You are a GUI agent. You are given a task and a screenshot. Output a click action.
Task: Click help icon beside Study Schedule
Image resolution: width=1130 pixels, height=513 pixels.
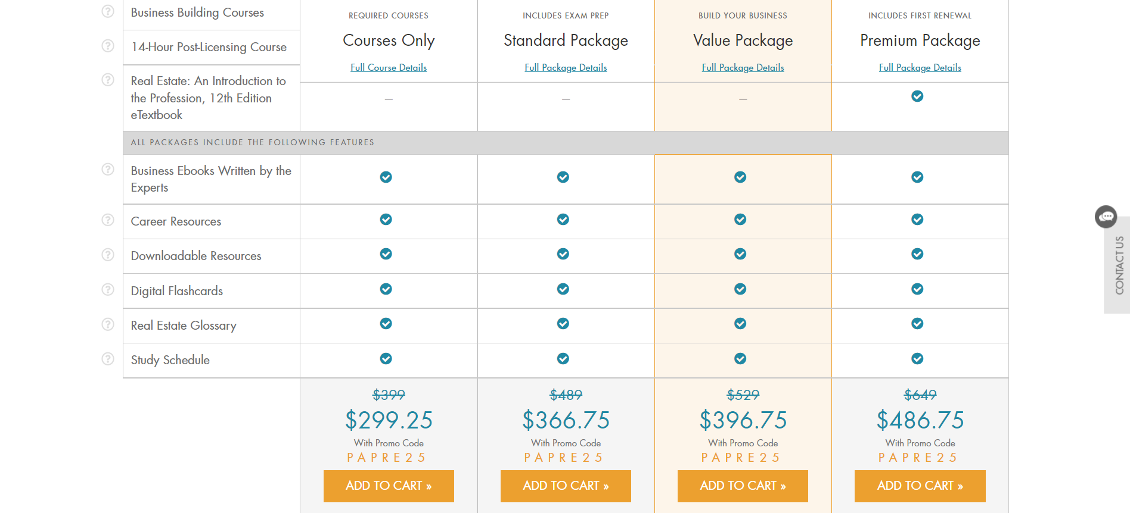(x=108, y=359)
